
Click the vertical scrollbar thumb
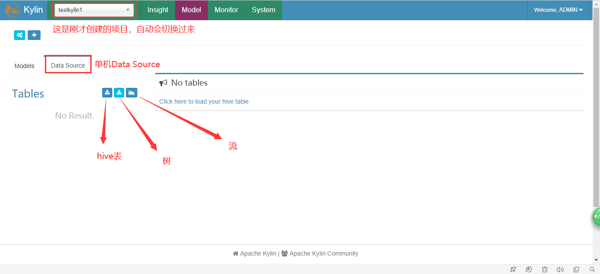coord(596,107)
